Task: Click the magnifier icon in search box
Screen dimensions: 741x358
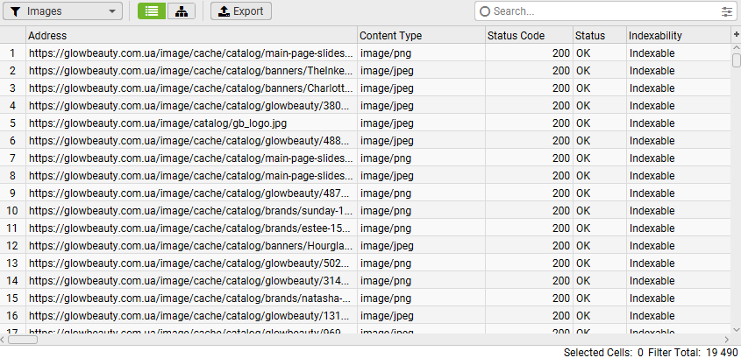Action: point(484,11)
